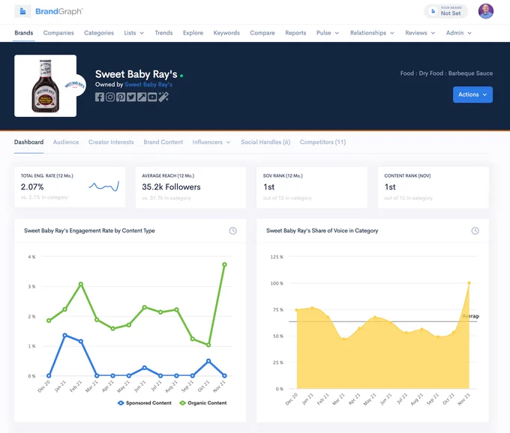Image resolution: width=510 pixels, height=433 pixels.
Task: Open the brand's Pinterest icon
Action: click(x=121, y=97)
